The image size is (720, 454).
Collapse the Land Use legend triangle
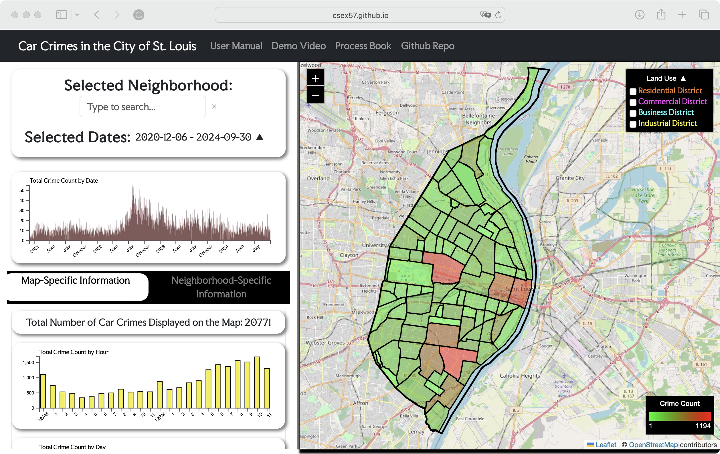683,78
